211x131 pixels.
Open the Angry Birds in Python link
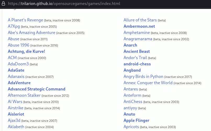[143, 77]
